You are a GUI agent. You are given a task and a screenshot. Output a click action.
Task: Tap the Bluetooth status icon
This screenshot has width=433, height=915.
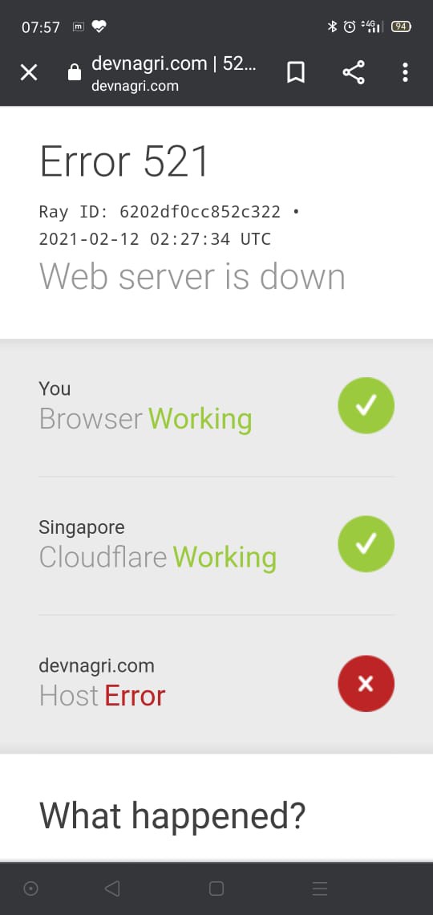pos(332,26)
